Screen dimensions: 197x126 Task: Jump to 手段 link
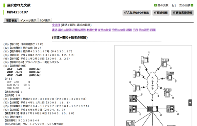tap(135, 30)
